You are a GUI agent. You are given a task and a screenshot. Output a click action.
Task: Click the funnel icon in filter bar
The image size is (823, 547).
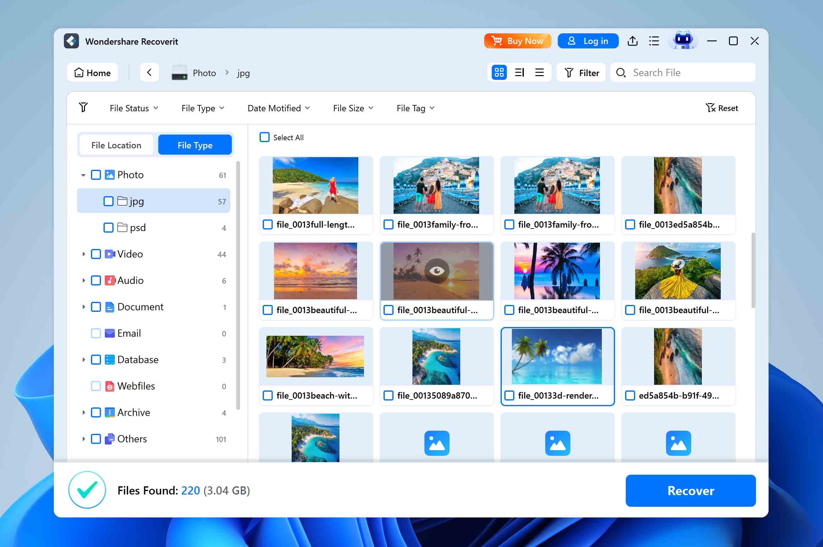click(x=83, y=108)
